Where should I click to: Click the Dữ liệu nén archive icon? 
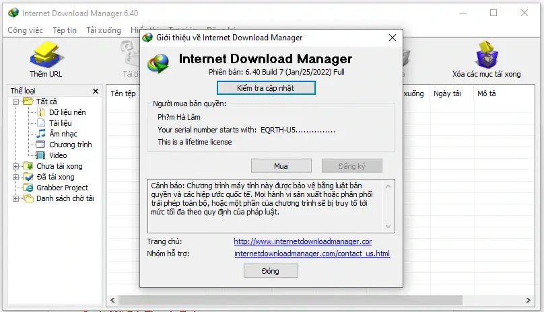coord(41,112)
